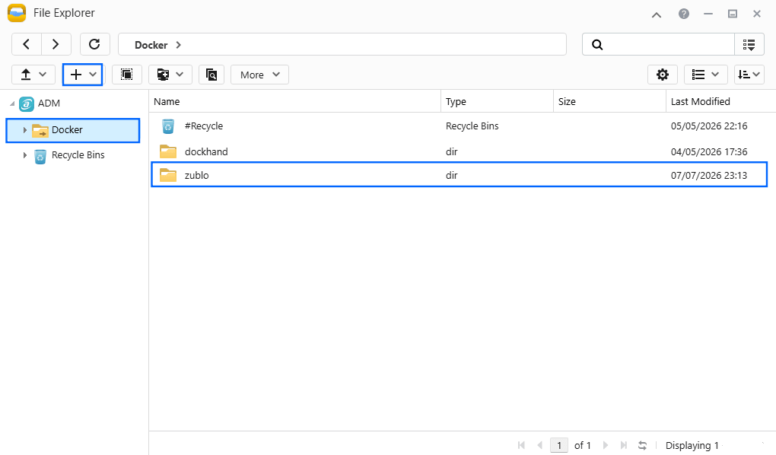Click the 07/07/2026 23:13 date cell

(709, 175)
